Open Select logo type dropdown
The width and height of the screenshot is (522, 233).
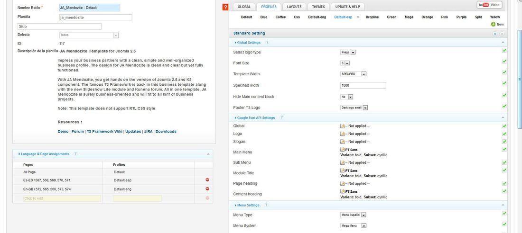click(348, 52)
